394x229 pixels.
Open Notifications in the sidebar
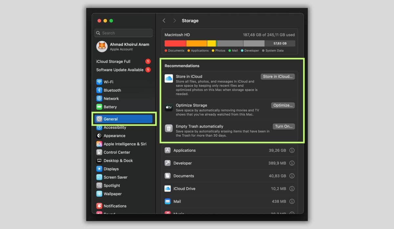point(115,206)
